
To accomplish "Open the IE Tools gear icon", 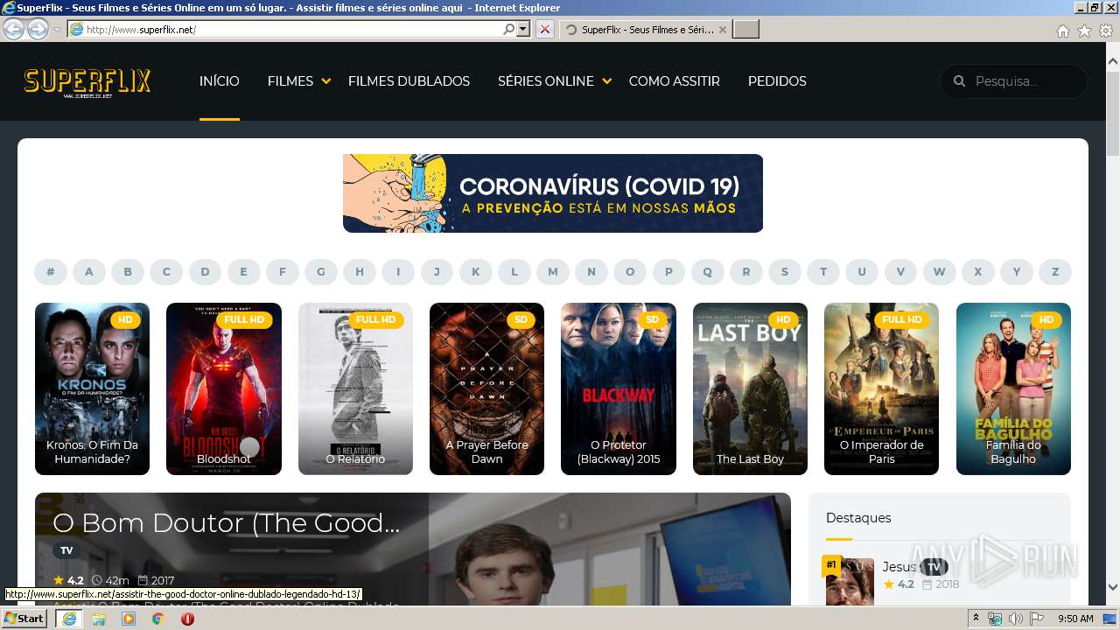I will [x=1106, y=31].
